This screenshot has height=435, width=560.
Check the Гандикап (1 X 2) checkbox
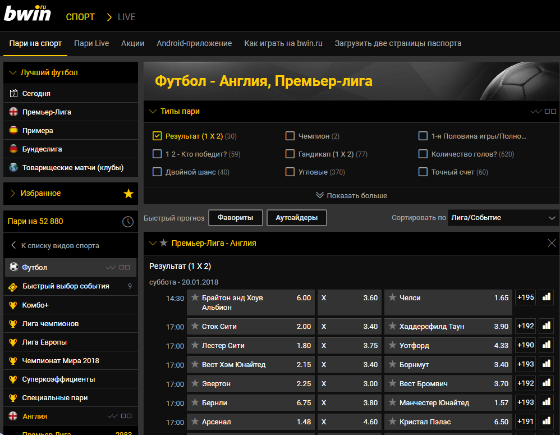pos(290,154)
